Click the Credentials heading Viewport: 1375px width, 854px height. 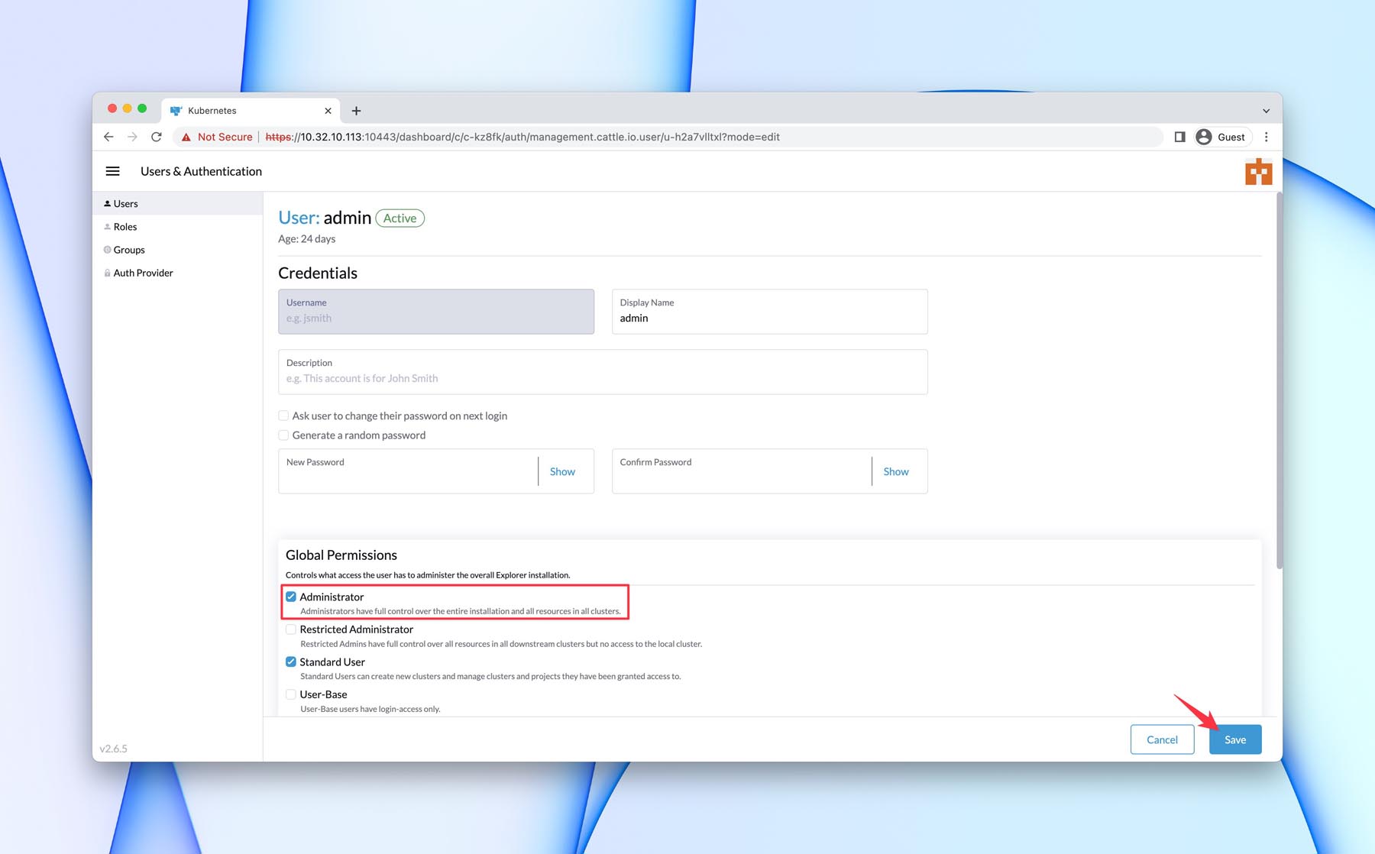(318, 273)
